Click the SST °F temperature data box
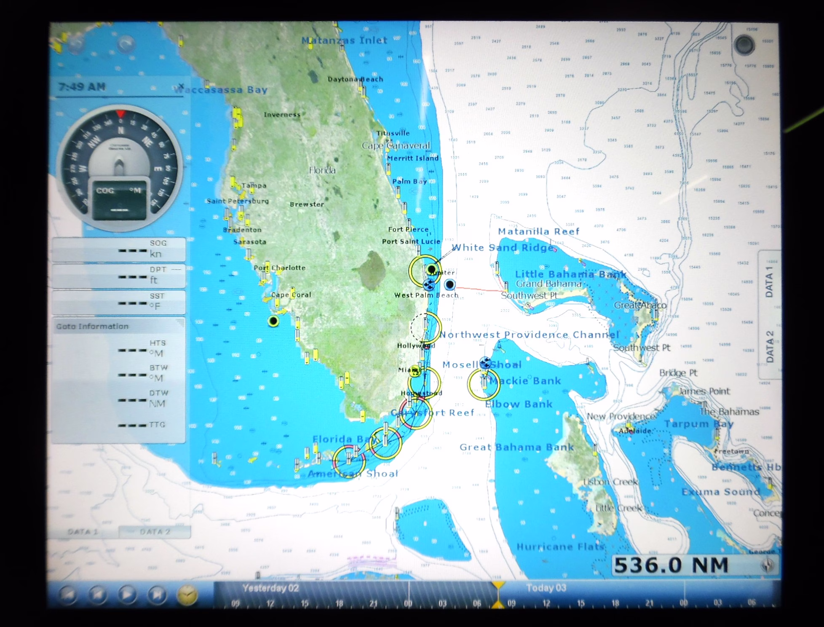824x627 pixels. click(118, 302)
